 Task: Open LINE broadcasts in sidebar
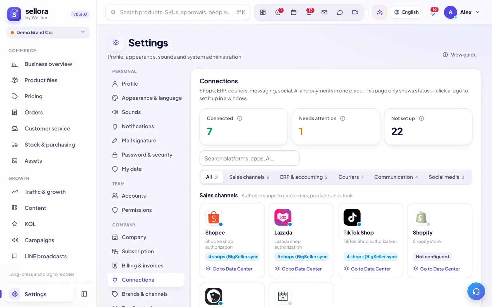point(48,256)
